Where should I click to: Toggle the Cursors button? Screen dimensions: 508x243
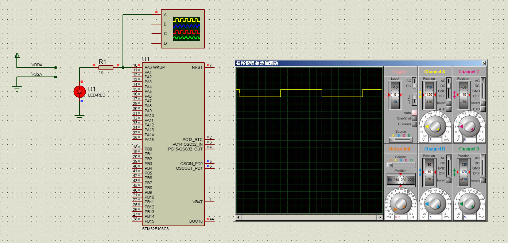tap(414, 124)
